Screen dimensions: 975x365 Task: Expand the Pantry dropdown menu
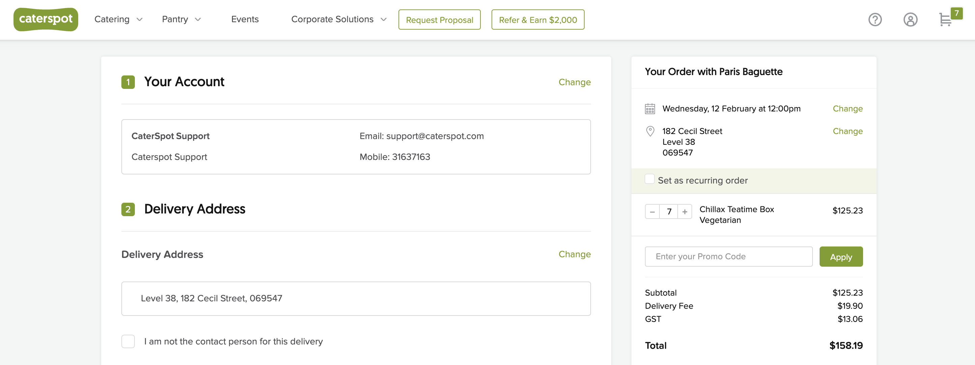click(x=181, y=19)
